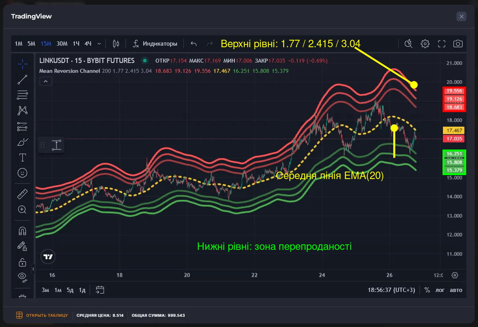Click the 17.035 current price label
478x327 pixels.
[x=454, y=139]
